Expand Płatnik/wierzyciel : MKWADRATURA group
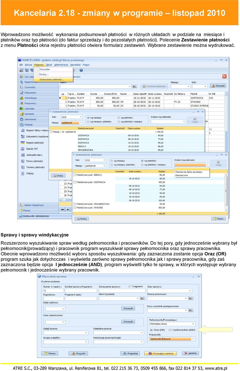 (x=74, y=204)
